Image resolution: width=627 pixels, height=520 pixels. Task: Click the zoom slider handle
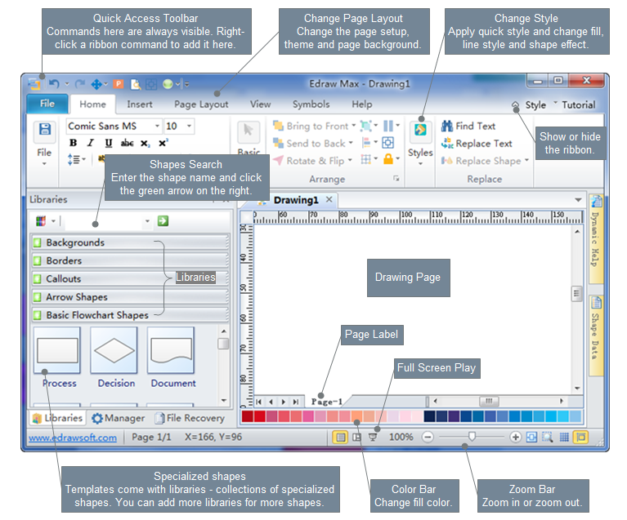(x=472, y=437)
